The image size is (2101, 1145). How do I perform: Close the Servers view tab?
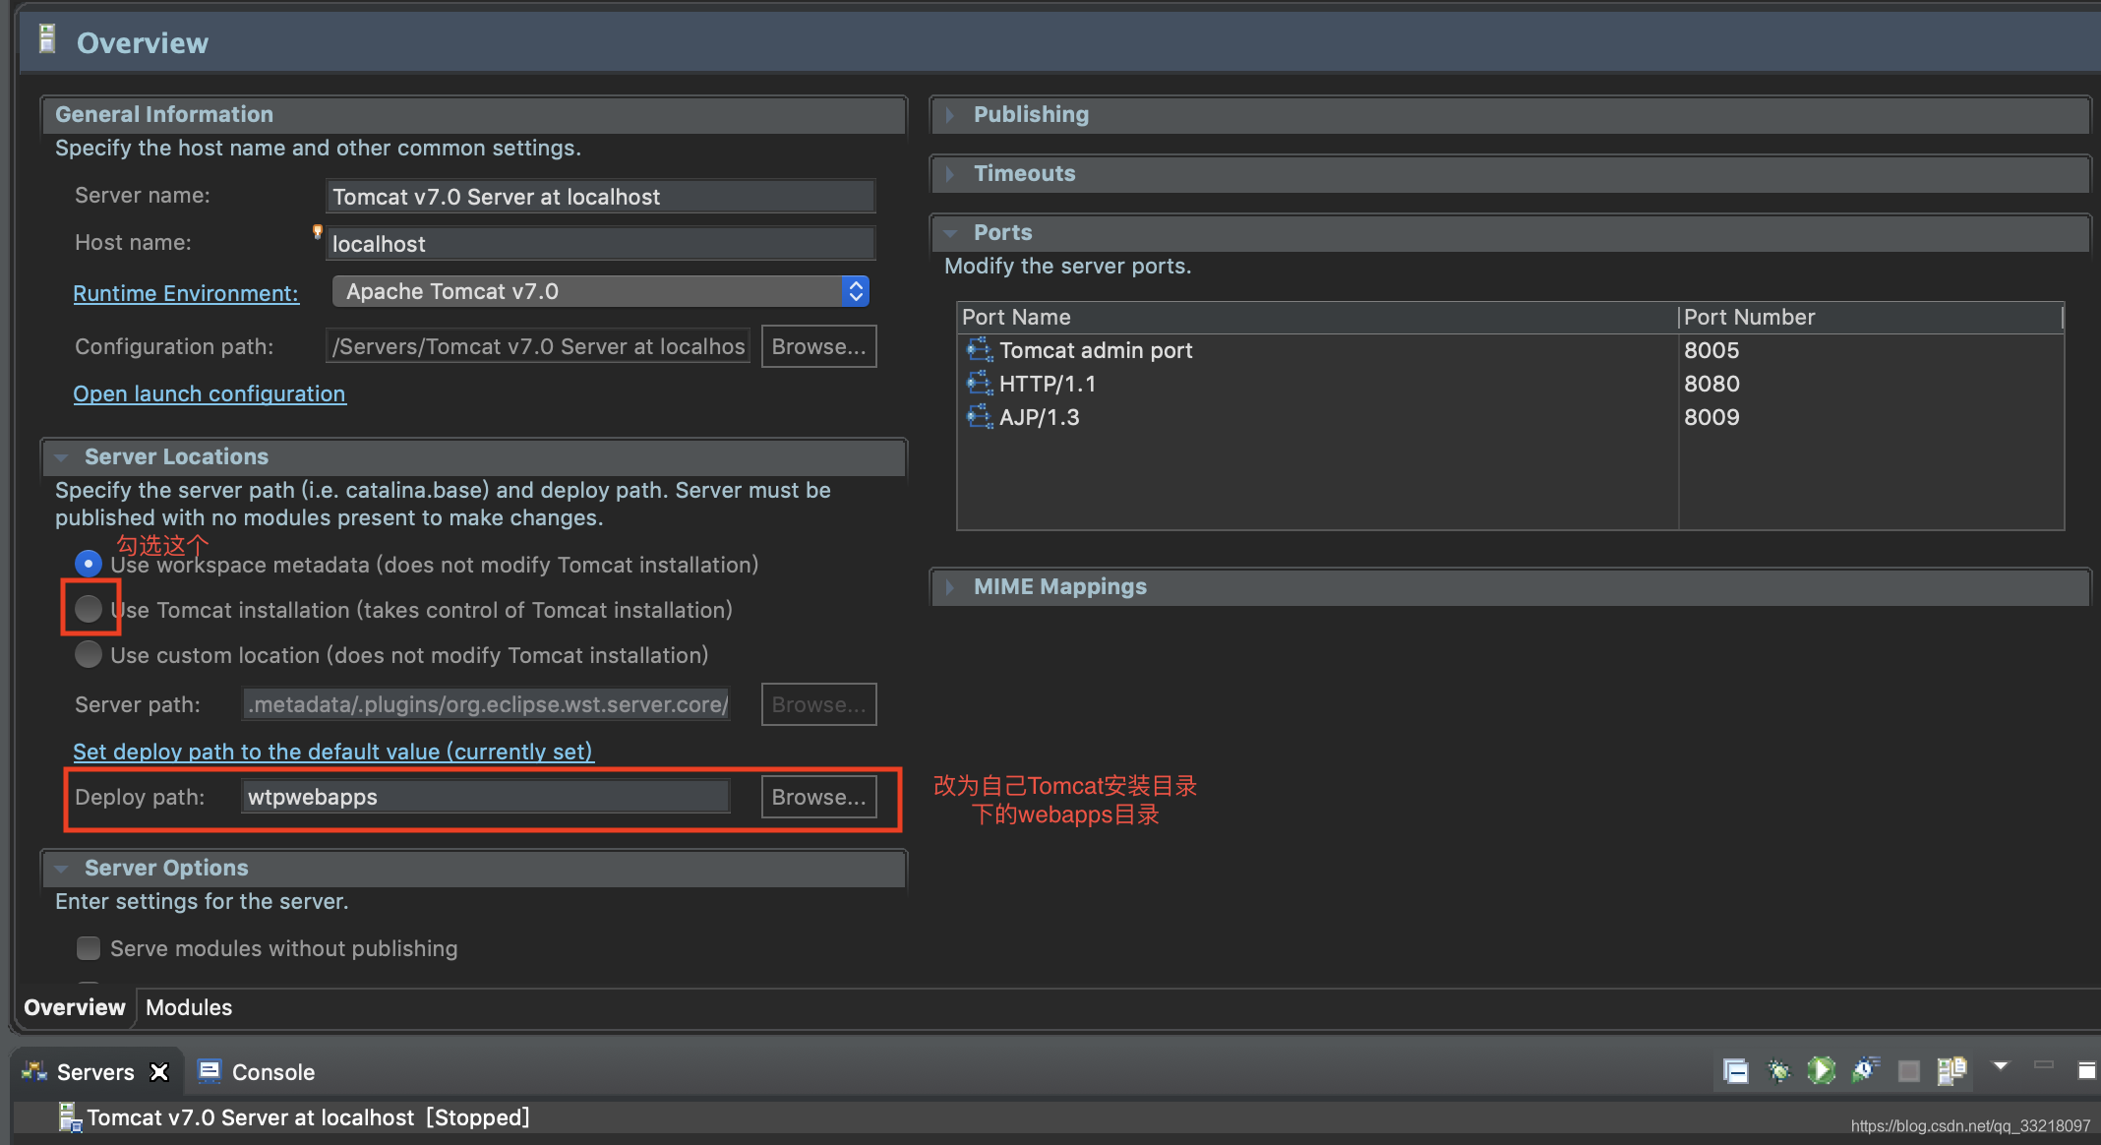(x=158, y=1072)
